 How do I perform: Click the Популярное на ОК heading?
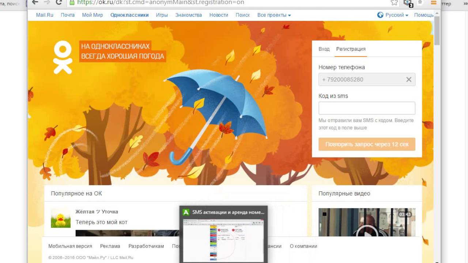tap(76, 194)
